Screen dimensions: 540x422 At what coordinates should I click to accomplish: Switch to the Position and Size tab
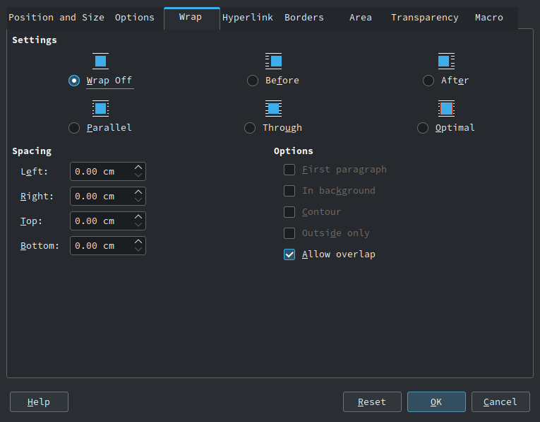[x=56, y=18]
